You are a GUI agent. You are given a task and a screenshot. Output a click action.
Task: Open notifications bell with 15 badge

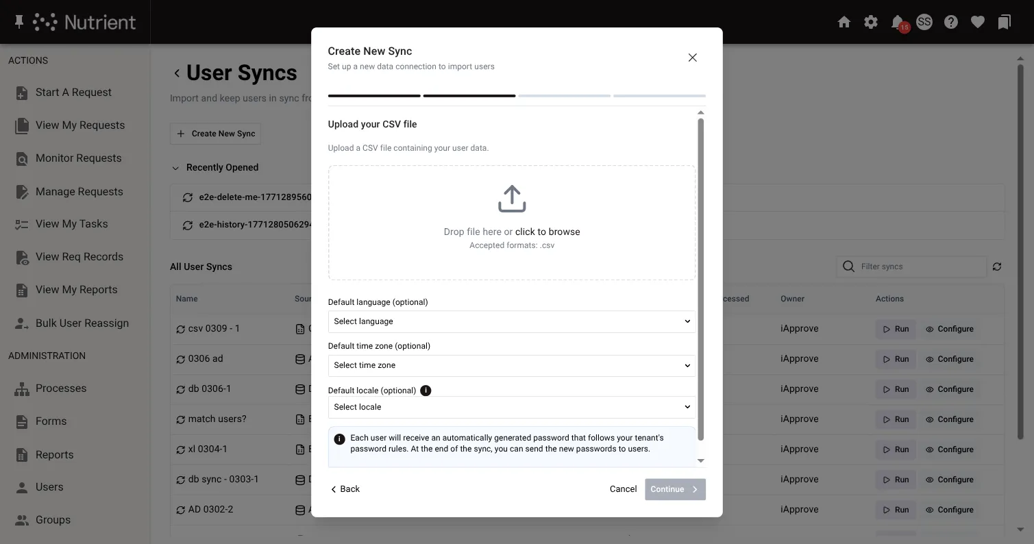(898, 22)
